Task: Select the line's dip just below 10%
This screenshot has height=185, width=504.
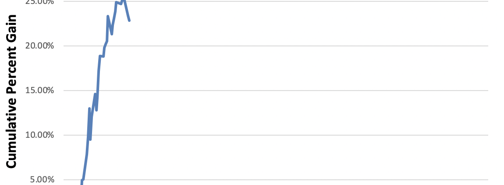Action: click(90, 139)
